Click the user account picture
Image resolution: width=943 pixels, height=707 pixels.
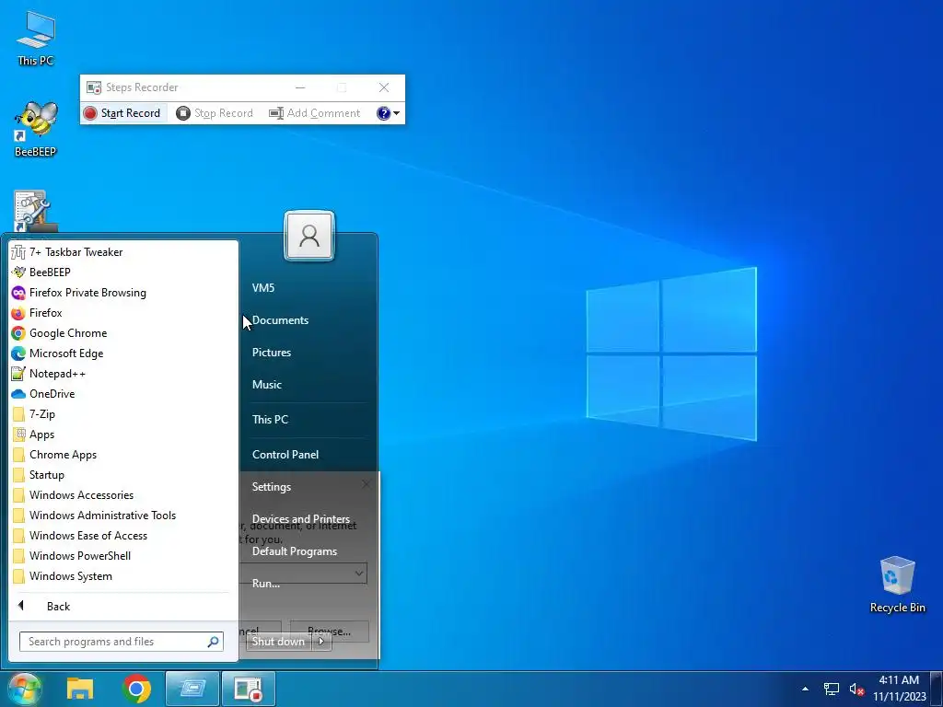309,236
